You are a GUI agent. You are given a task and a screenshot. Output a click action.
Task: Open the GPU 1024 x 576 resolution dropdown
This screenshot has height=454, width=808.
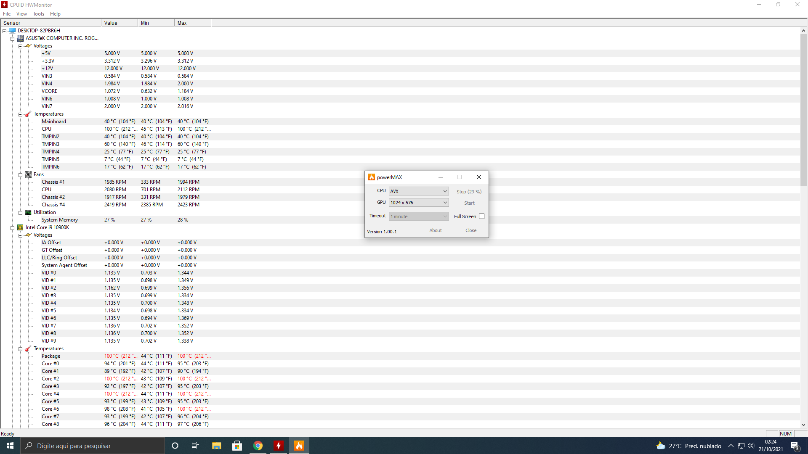click(x=419, y=203)
